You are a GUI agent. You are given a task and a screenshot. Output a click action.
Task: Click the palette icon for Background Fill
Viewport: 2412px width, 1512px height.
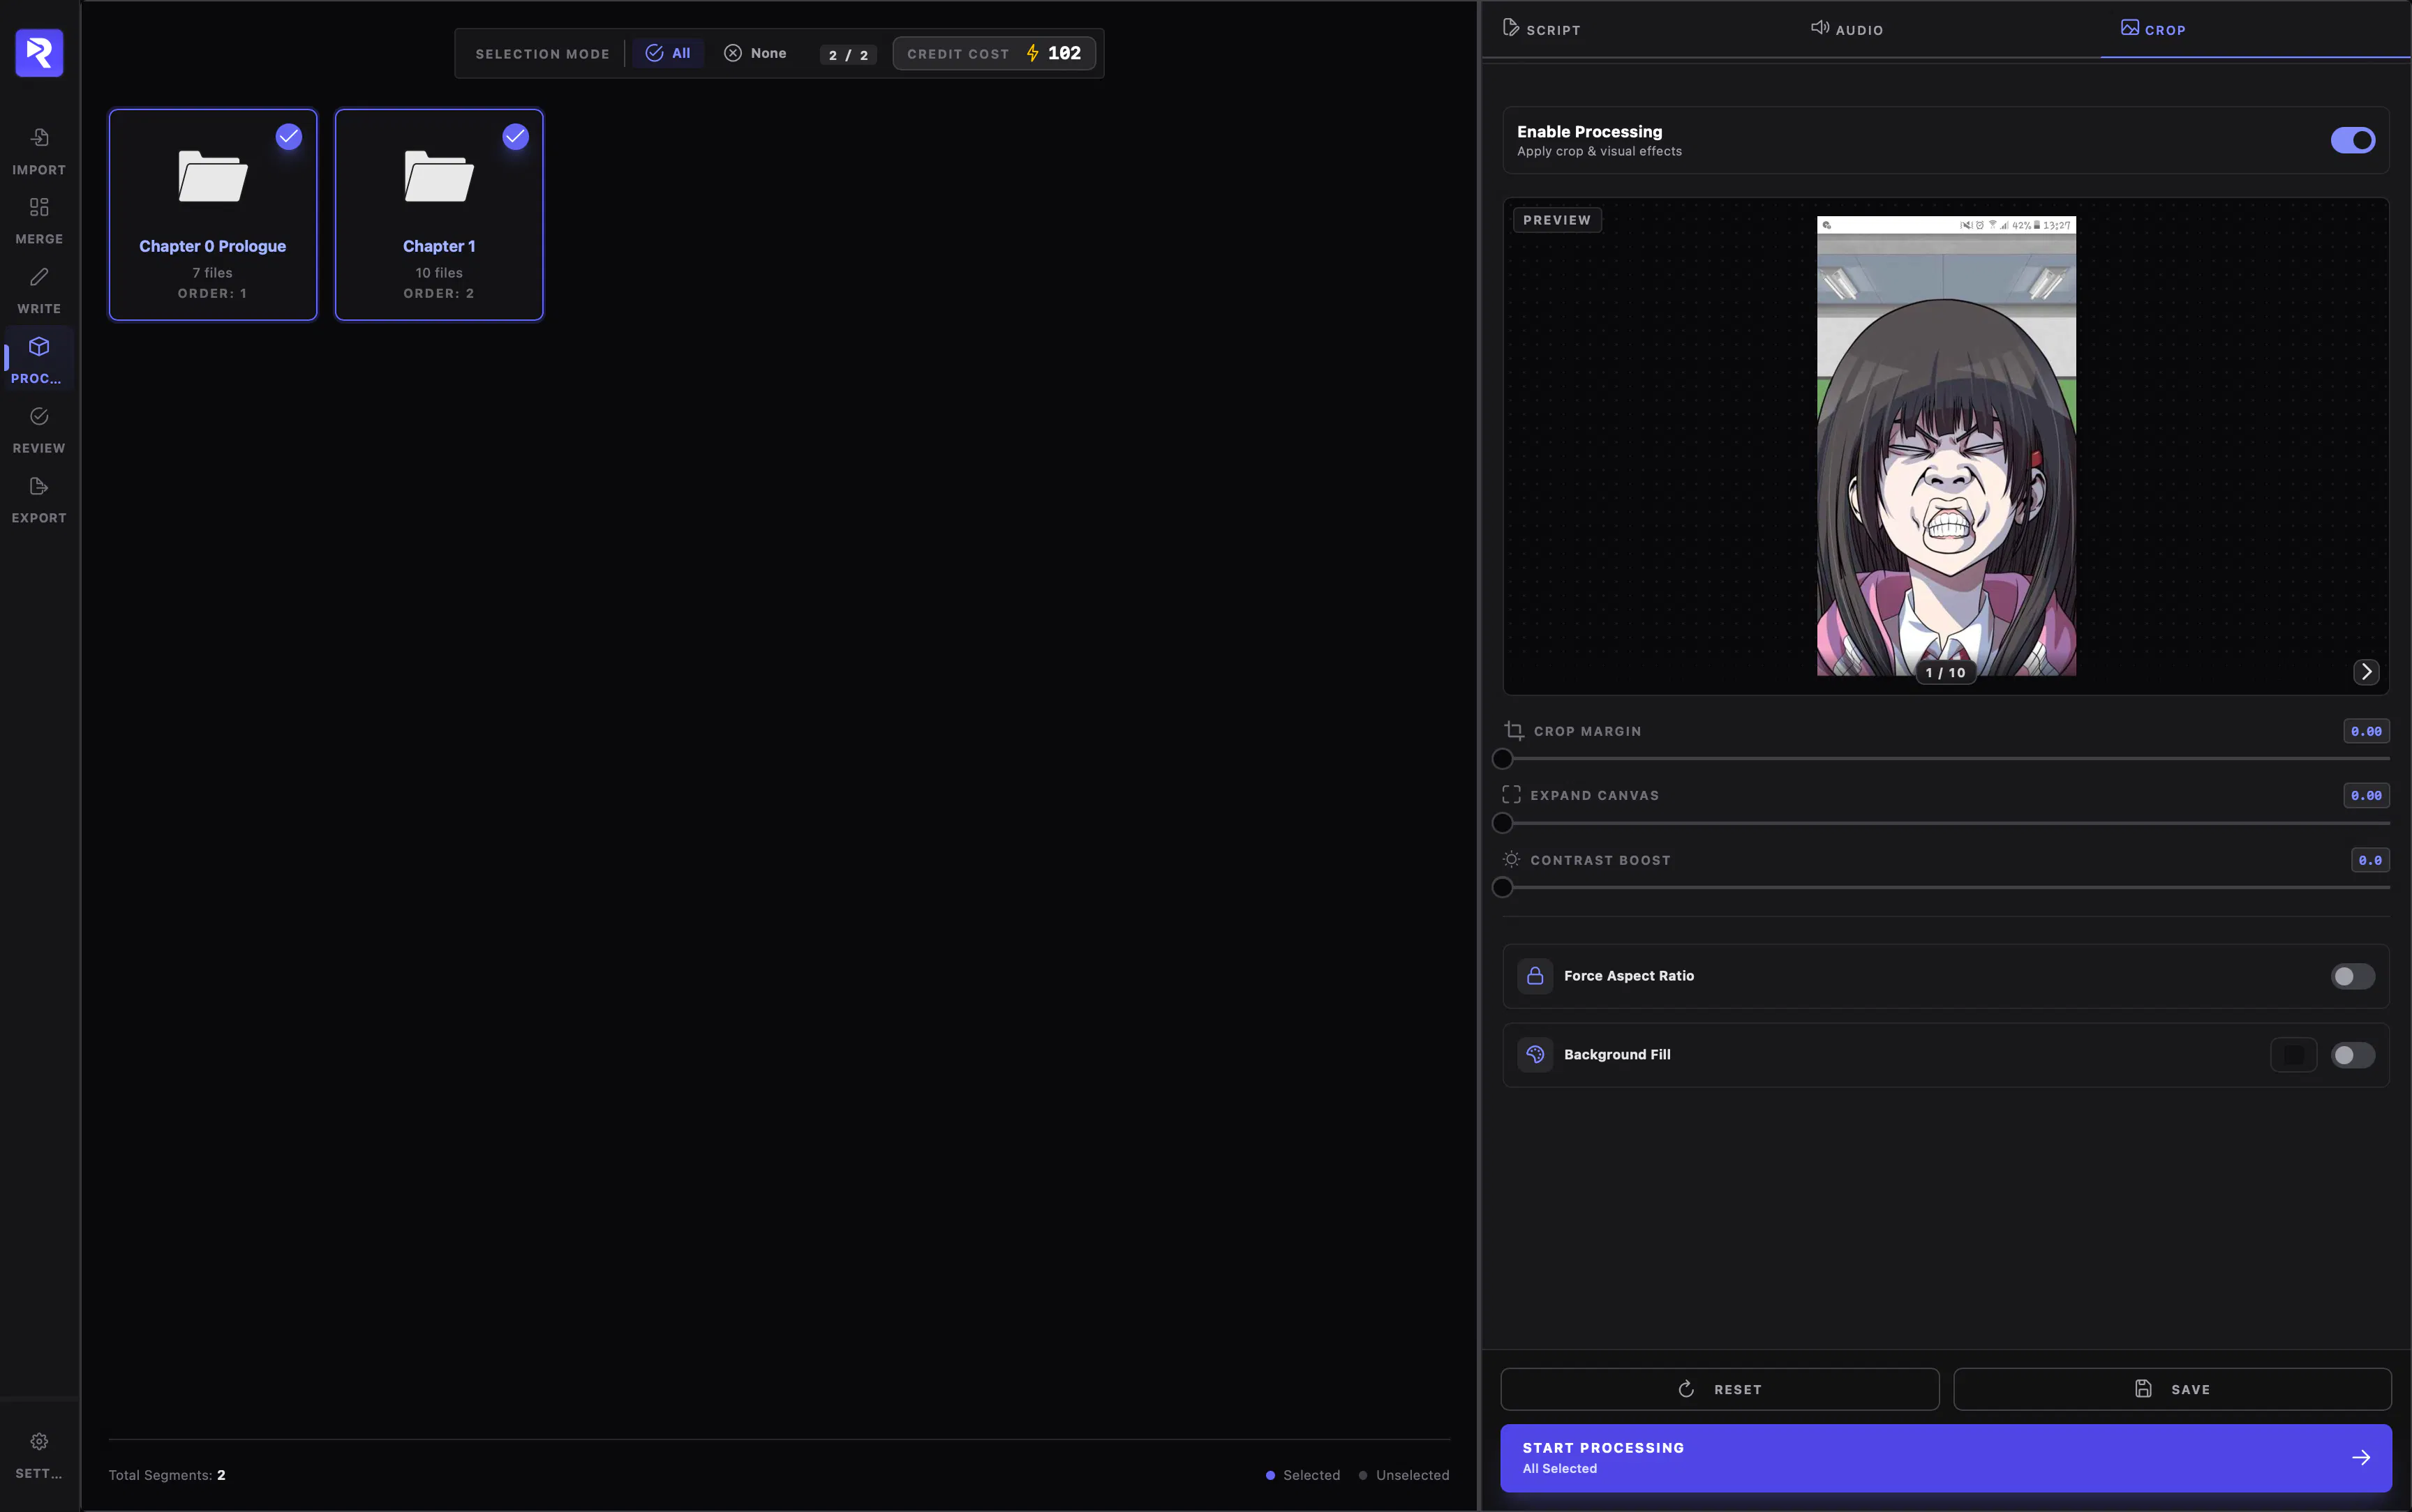[x=1535, y=1055]
